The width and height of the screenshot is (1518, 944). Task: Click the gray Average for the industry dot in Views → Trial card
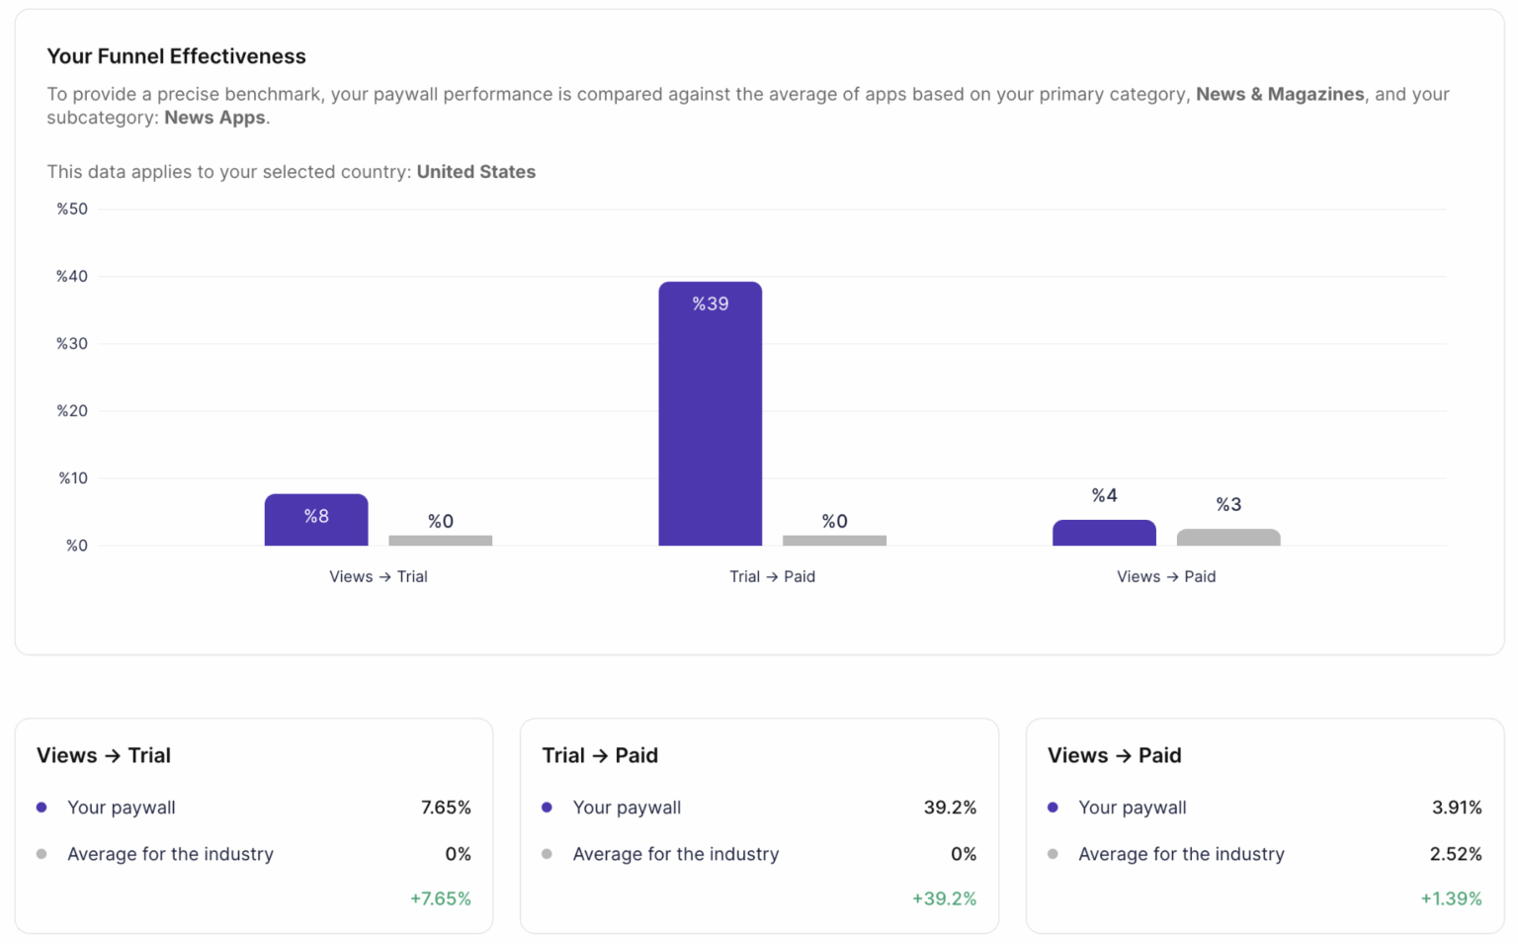click(41, 854)
